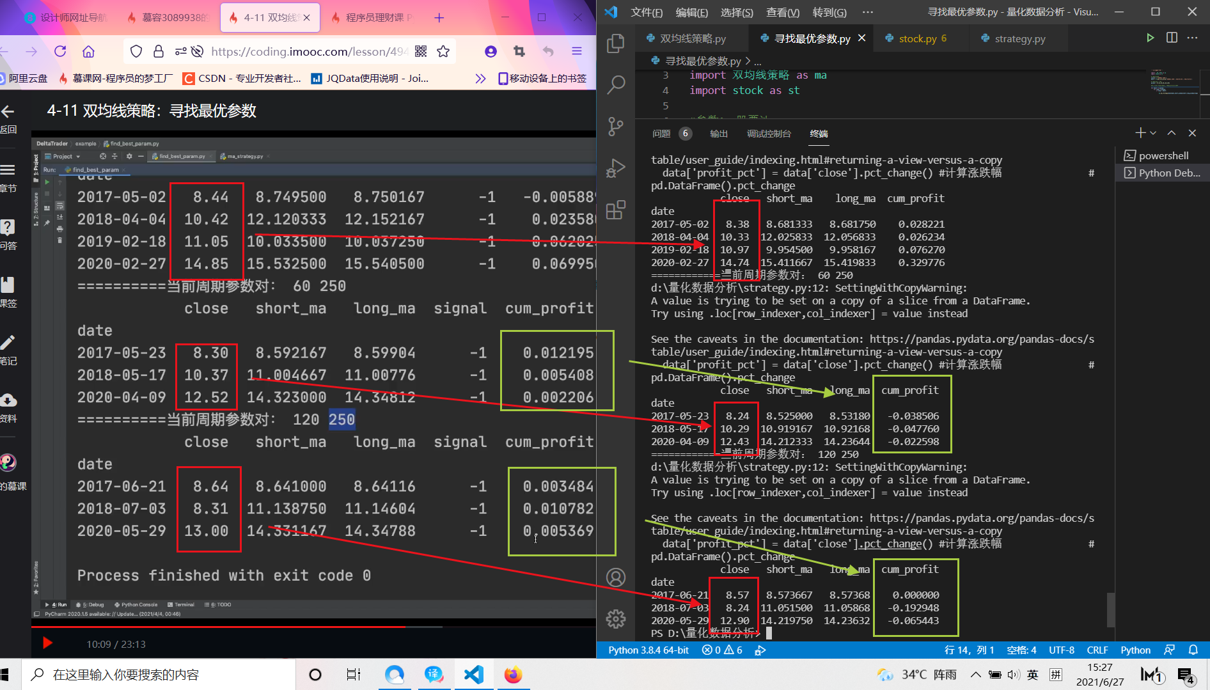Open Firefox application hamburger menu
1210x690 pixels.
[x=577, y=51]
